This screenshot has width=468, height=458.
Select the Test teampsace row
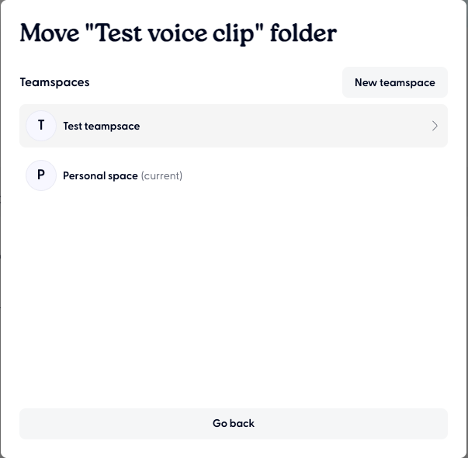click(233, 126)
